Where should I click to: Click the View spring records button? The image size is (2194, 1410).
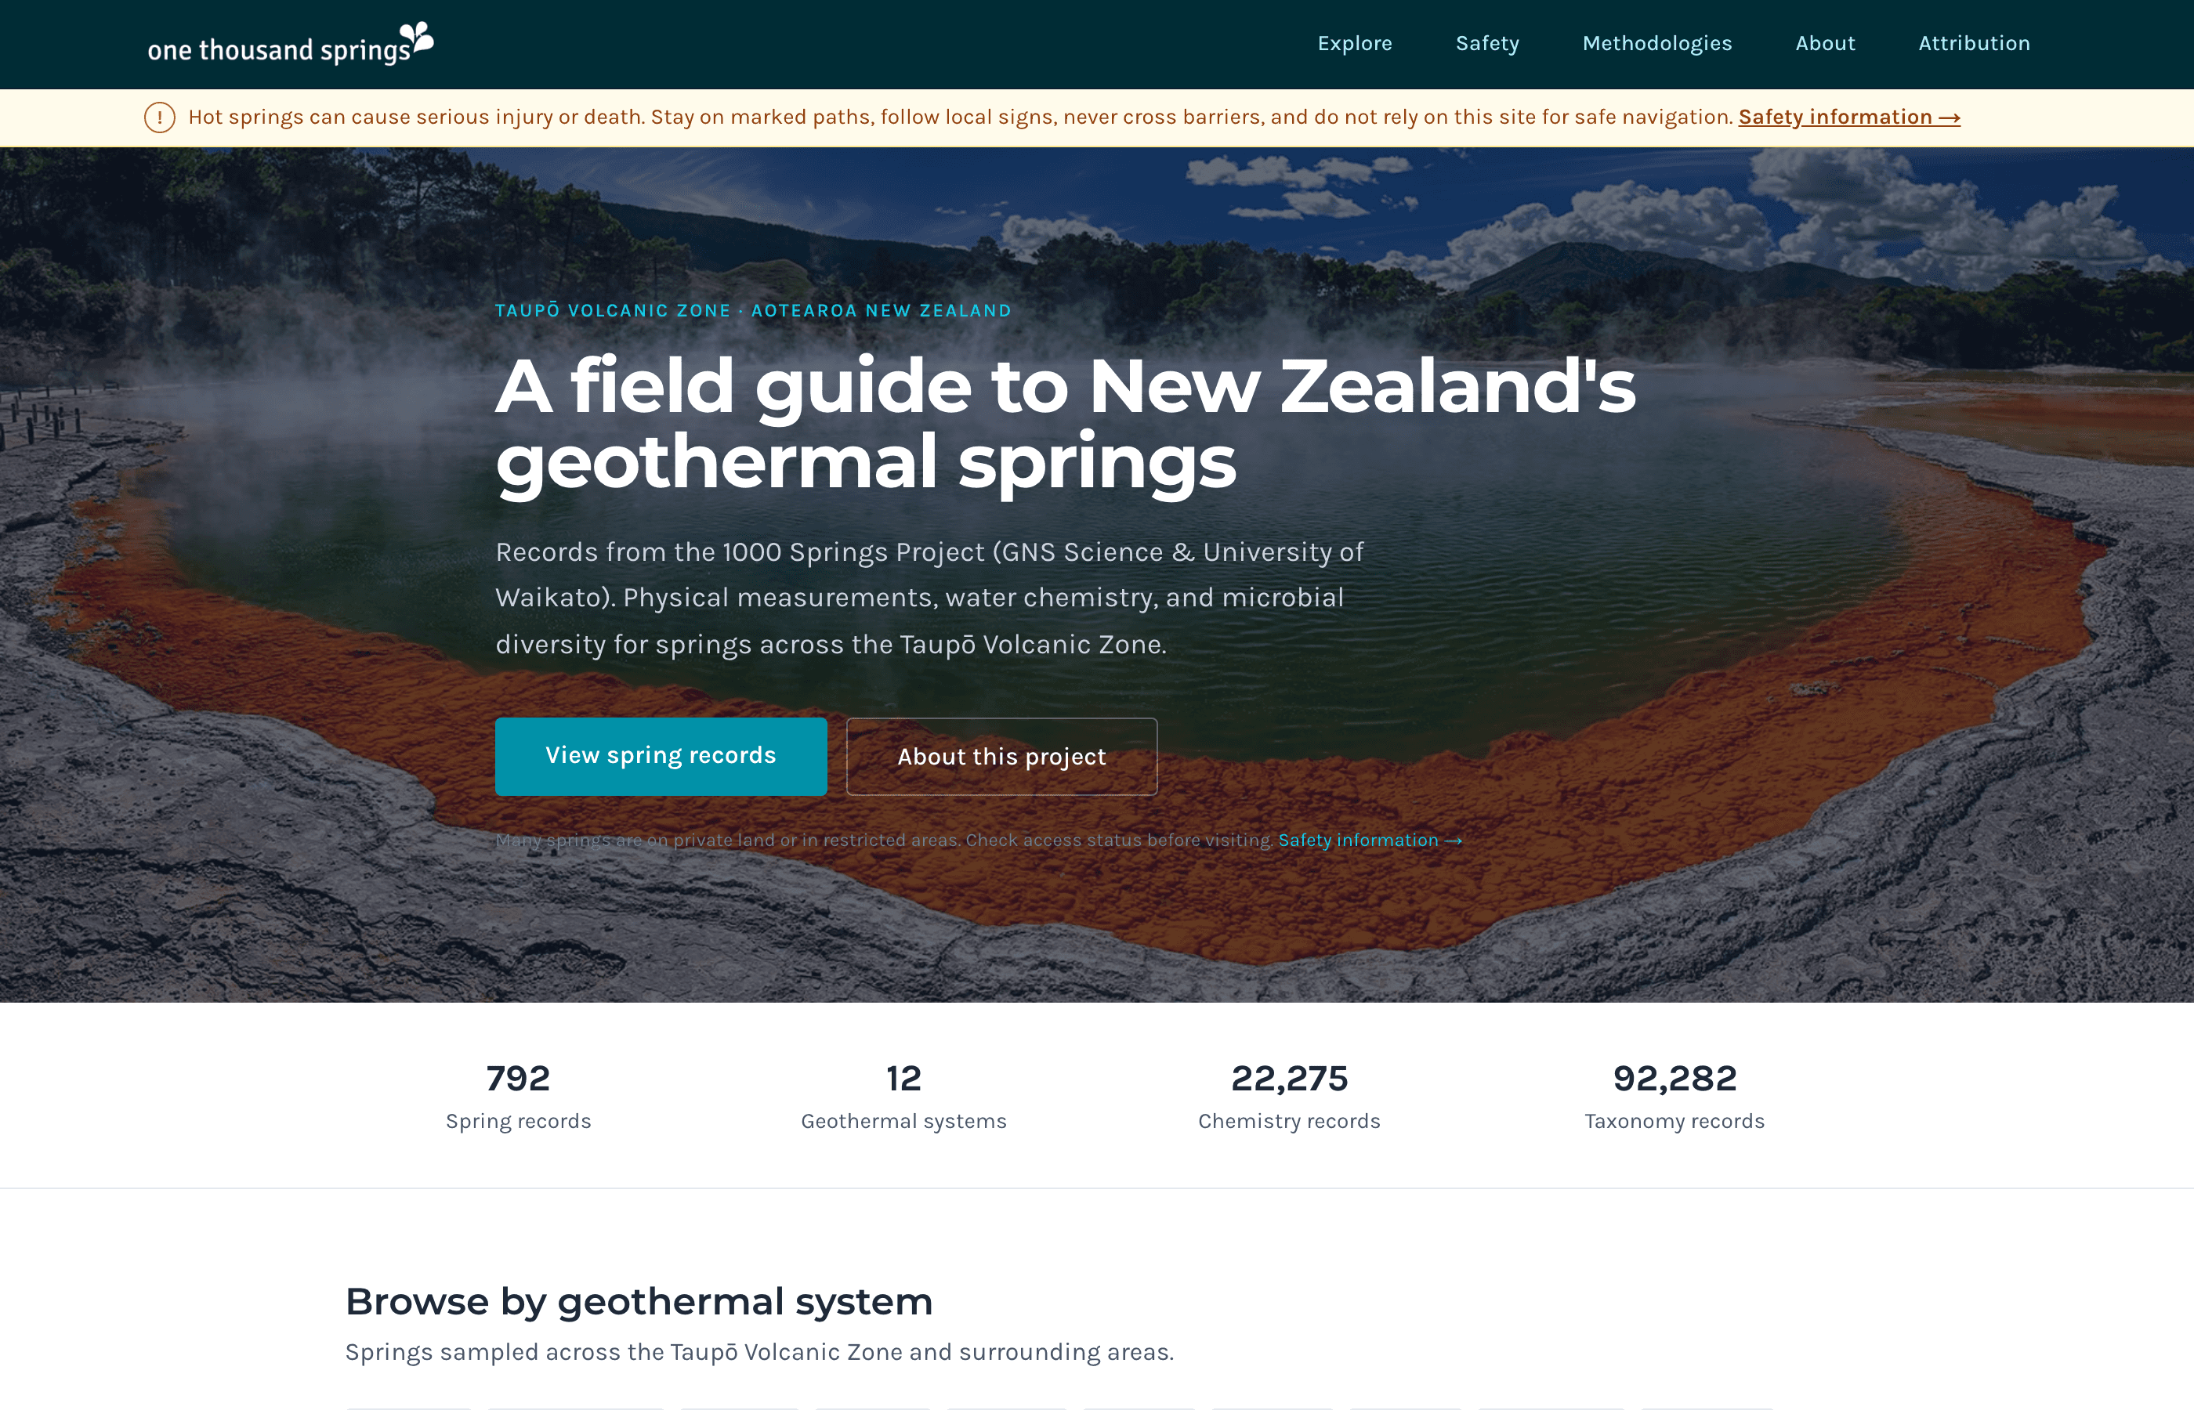(661, 756)
